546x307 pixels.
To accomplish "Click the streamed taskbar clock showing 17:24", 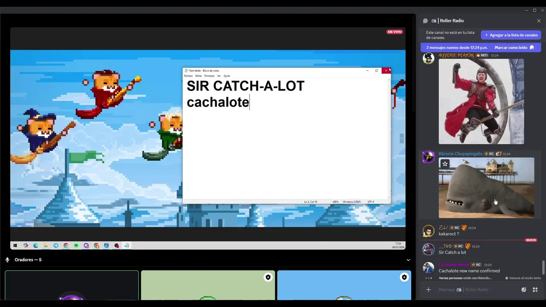I will pos(398,246).
